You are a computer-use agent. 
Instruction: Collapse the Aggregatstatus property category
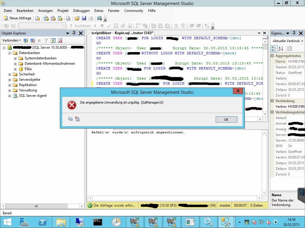[272, 56]
